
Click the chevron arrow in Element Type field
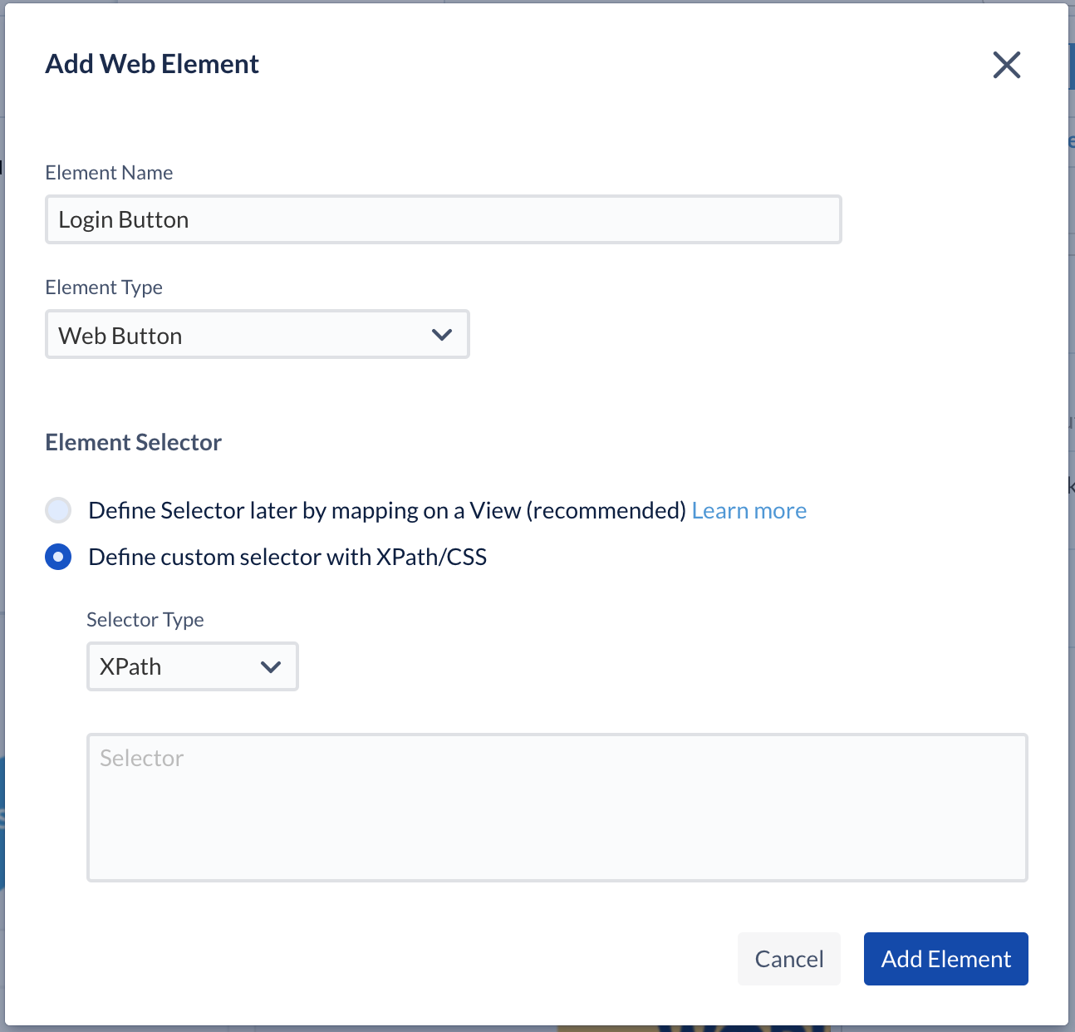click(442, 335)
